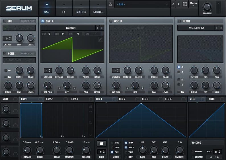Open the preset browser icon
Viewport: 226px width, 160px height.
[185, 4]
